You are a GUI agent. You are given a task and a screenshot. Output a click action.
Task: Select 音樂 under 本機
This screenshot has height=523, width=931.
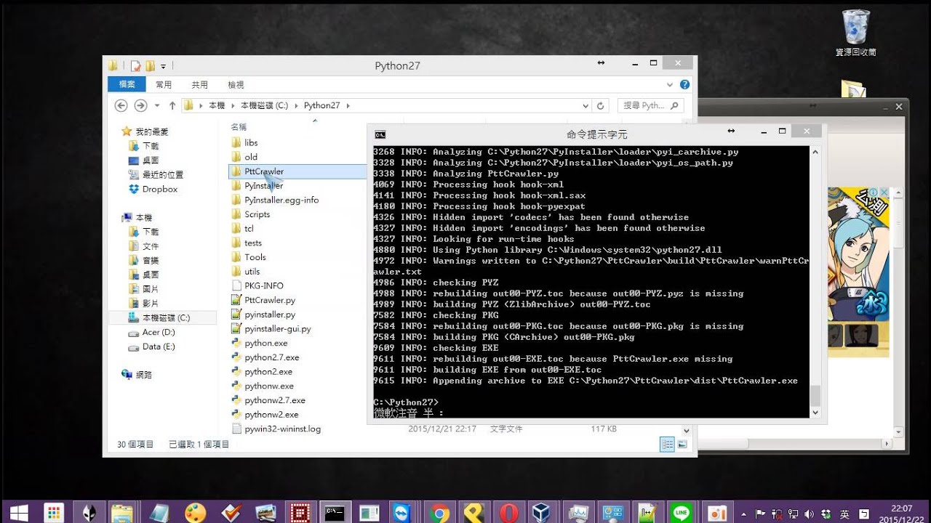[x=151, y=260]
